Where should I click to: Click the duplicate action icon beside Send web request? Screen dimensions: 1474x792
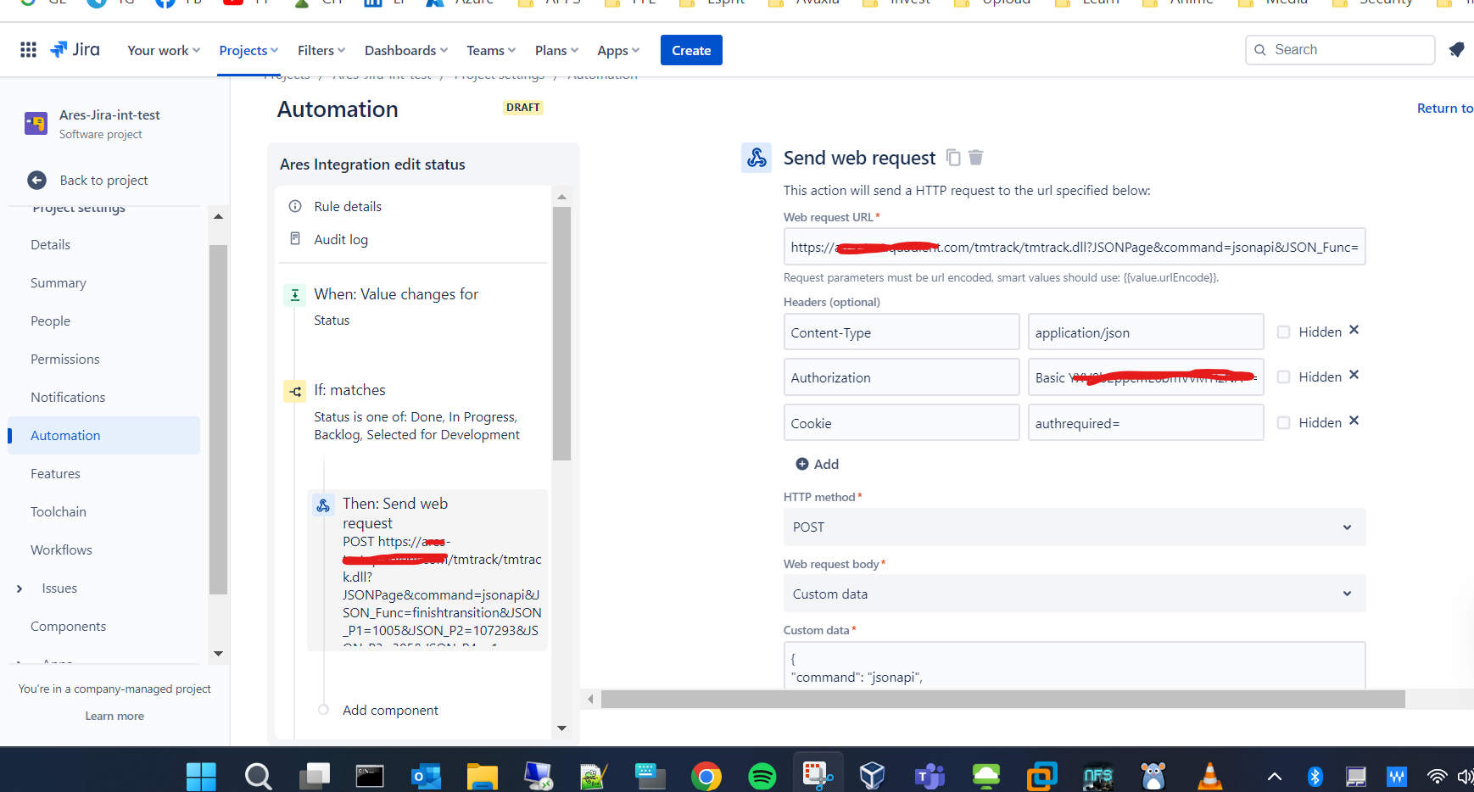pyautogui.click(x=953, y=158)
